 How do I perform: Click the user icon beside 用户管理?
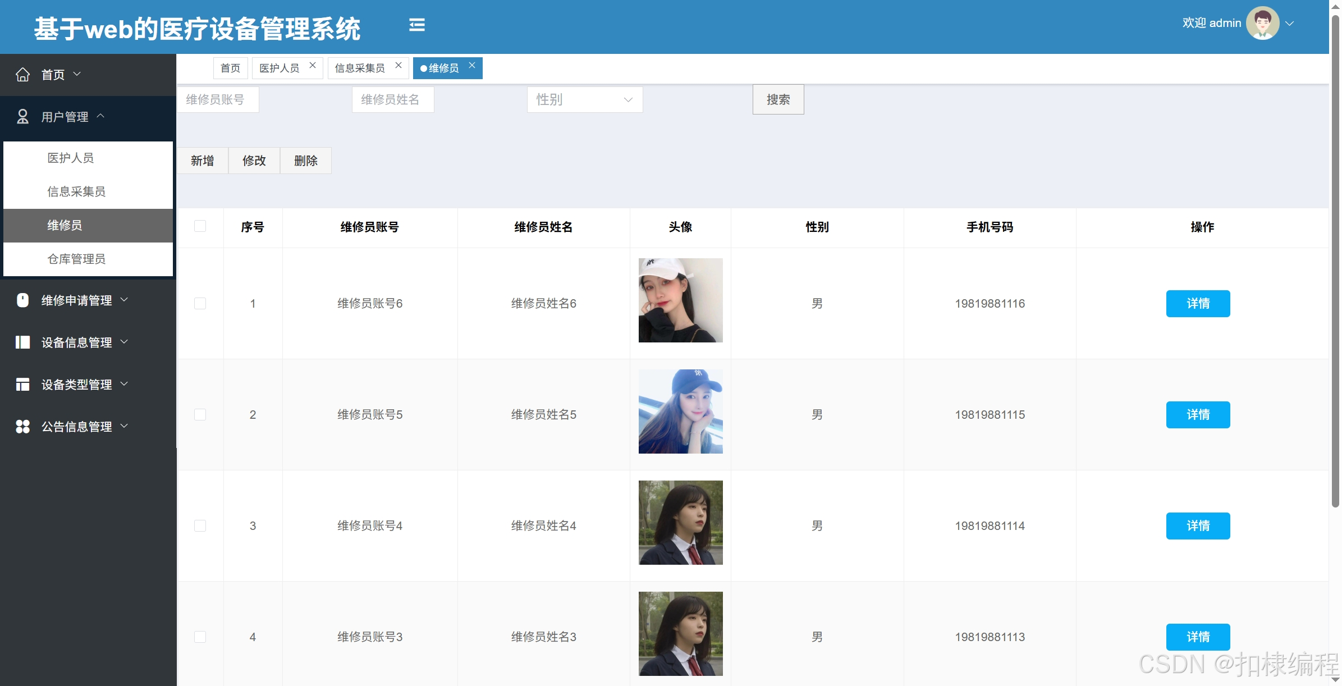pyautogui.click(x=22, y=117)
